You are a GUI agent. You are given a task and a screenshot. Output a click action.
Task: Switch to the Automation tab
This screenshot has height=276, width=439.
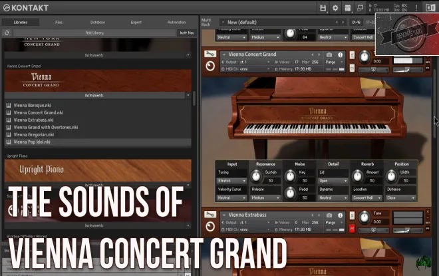pyautogui.click(x=176, y=22)
